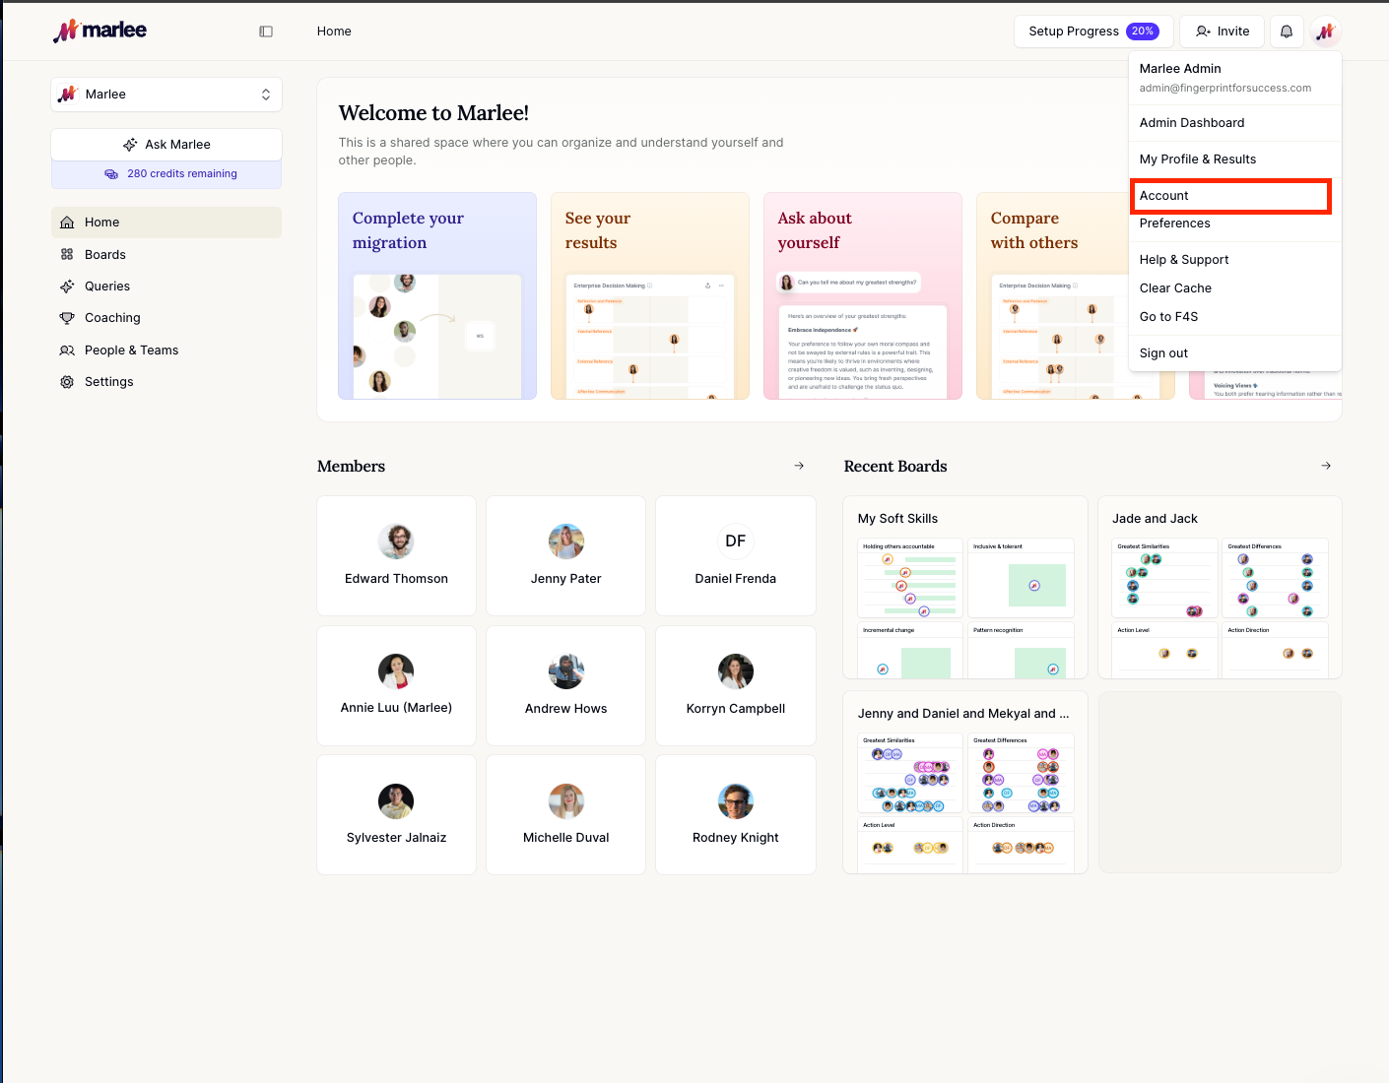Screen dimensions: 1389x1083
Task: Click Rodney Knight's avatar
Action: 736,801
